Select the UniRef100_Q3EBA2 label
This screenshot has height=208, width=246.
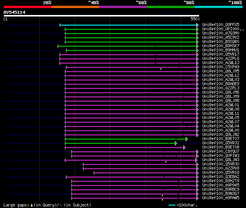point(221,177)
